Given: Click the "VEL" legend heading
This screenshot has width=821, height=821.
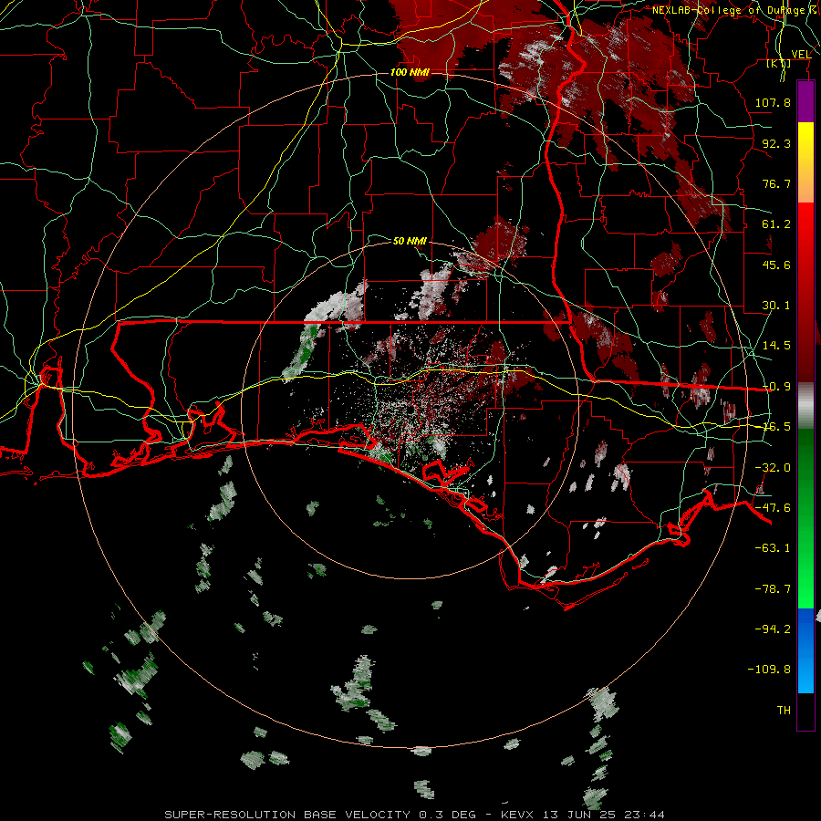Looking at the screenshot, I should (x=801, y=54).
